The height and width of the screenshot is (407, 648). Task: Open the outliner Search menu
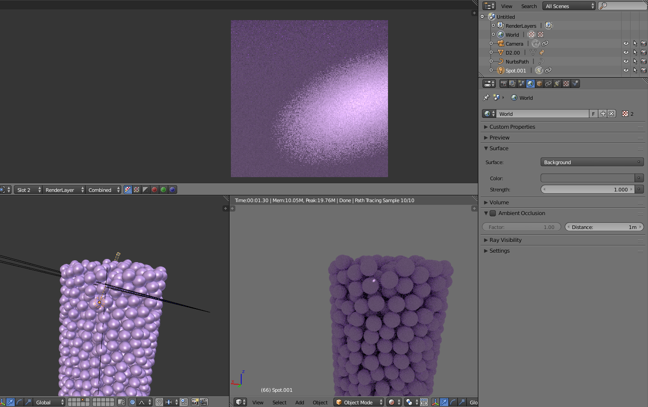click(x=529, y=6)
